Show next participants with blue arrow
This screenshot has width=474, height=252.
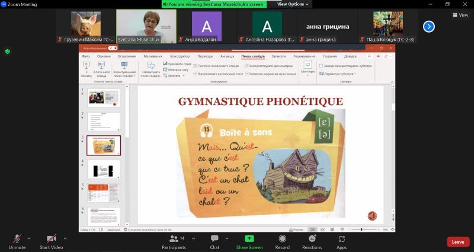point(428,27)
